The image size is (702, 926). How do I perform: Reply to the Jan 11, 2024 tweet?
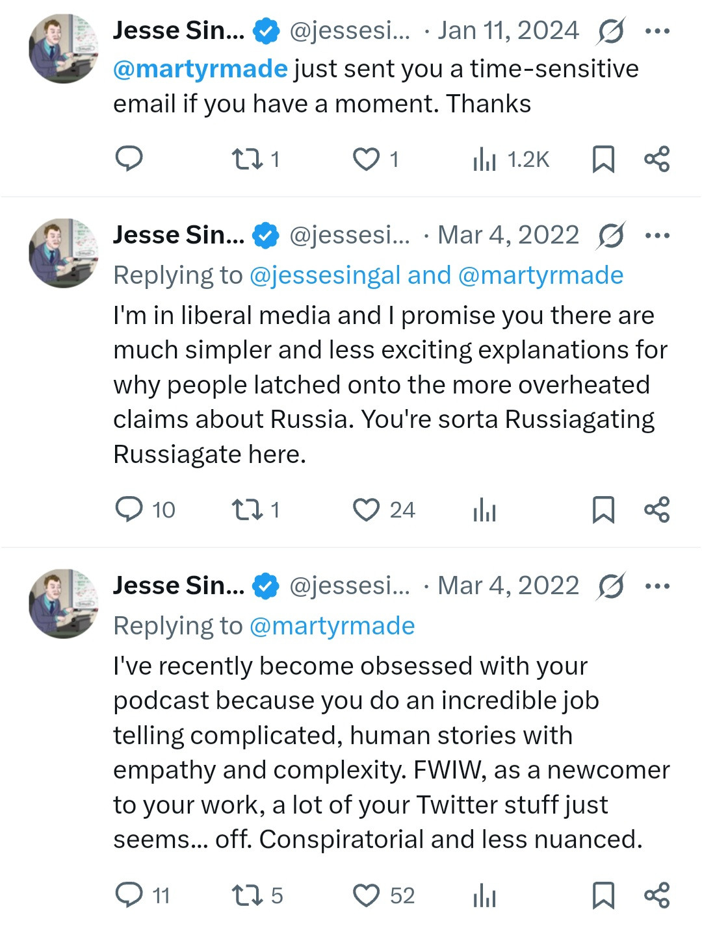tap(129, 158)
